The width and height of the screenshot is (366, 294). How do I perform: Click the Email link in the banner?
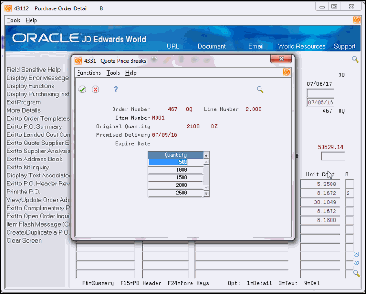click(x=256, y=46)
